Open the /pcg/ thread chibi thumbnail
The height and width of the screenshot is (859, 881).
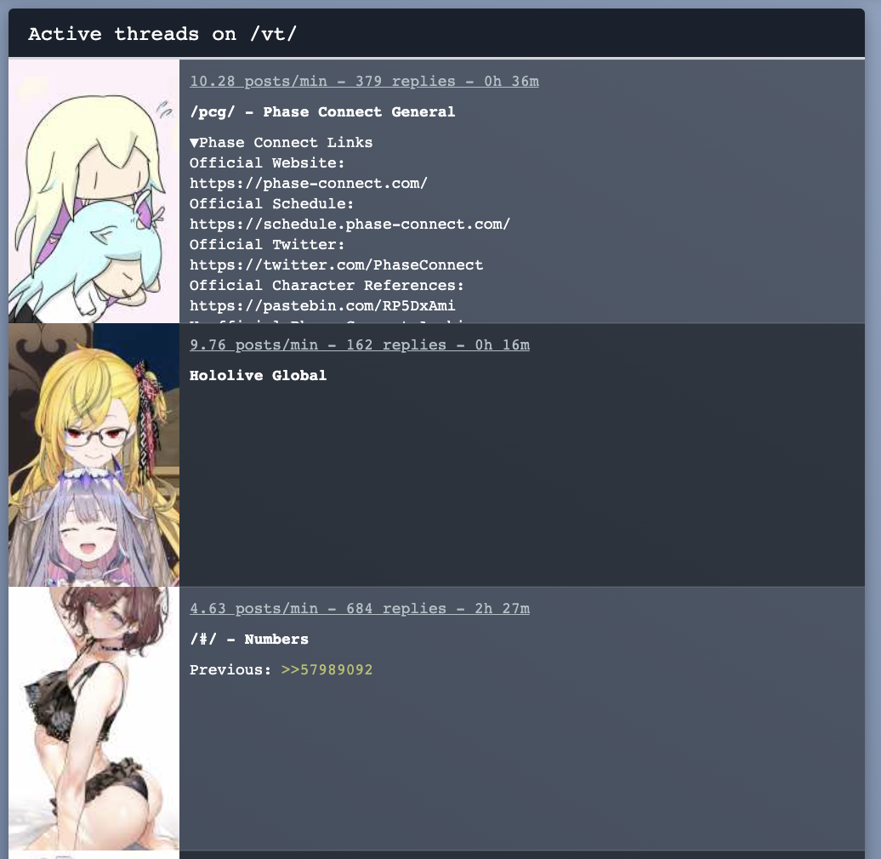(94, 191)
